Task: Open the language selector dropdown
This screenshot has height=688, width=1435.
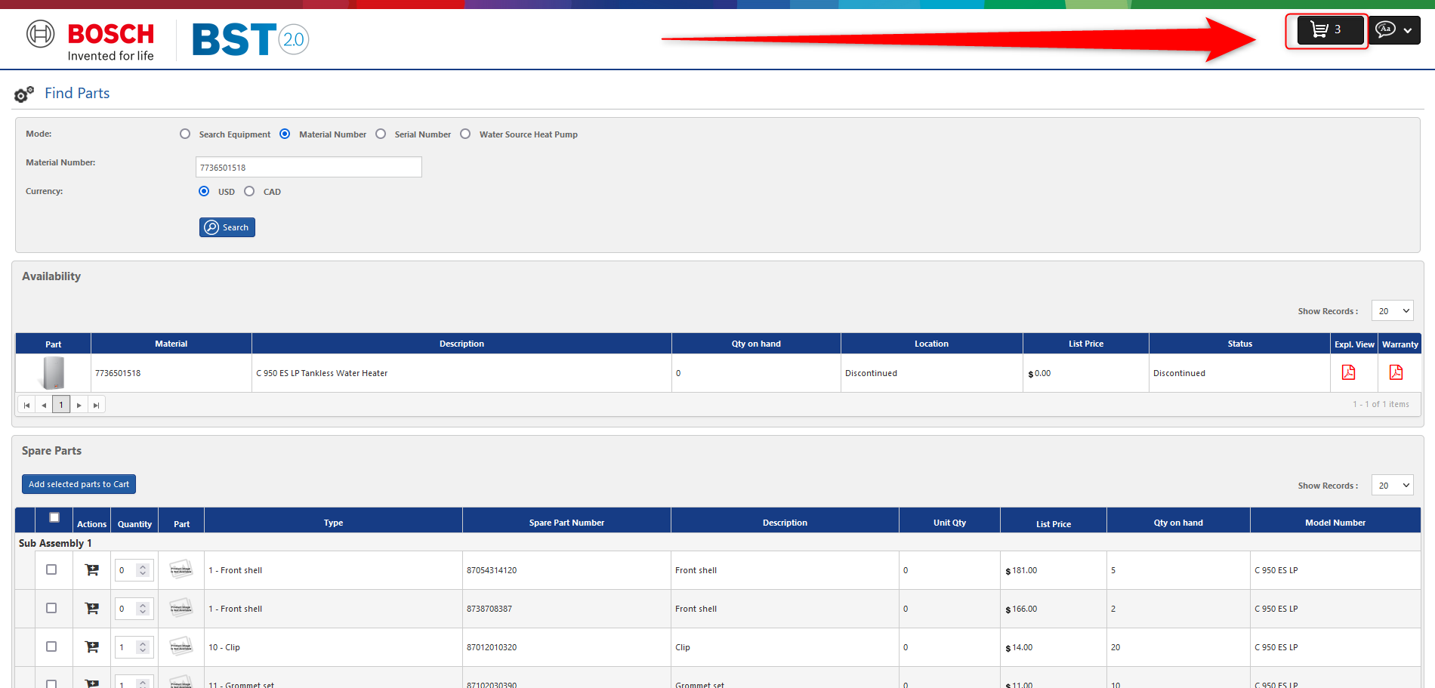Action: (x=1395, y=30)
